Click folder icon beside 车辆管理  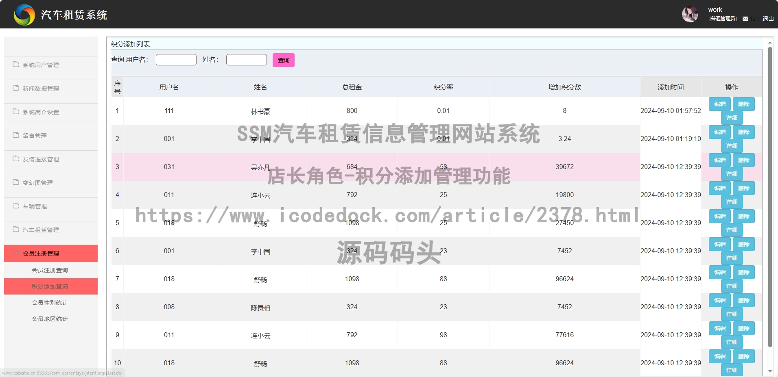click(x=16, y=206)
